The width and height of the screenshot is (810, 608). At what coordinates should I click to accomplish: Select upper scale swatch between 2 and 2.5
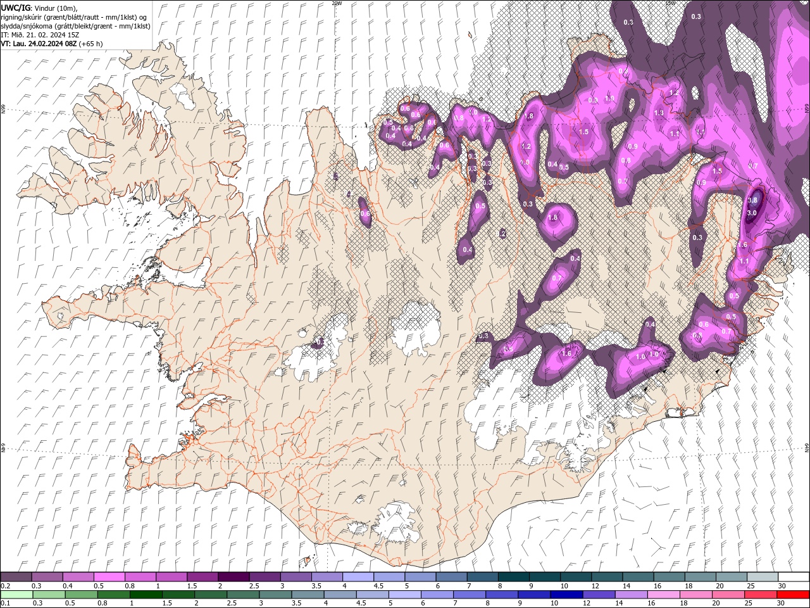234,577
